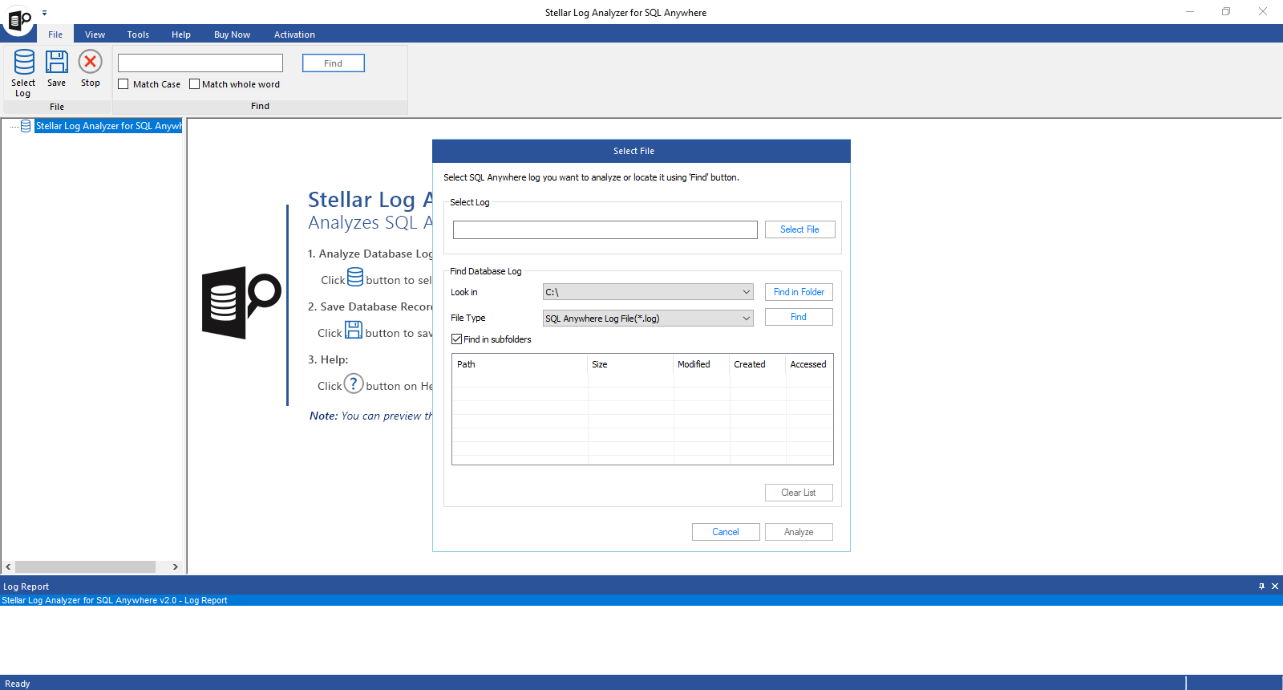Click the ribbon Find button
Screen dimensions: 1283x690
(x=334, y=63)
